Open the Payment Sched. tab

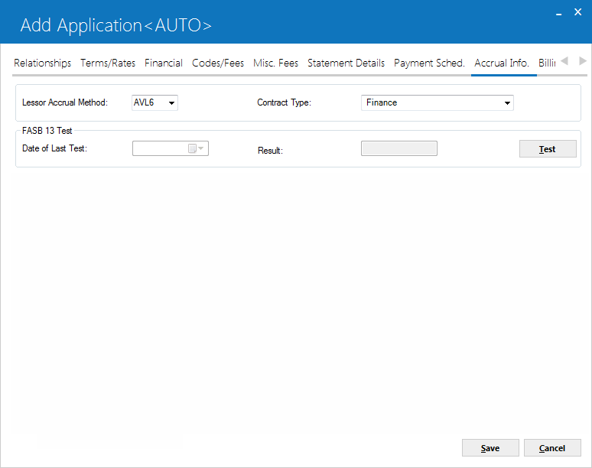(429, 63)
